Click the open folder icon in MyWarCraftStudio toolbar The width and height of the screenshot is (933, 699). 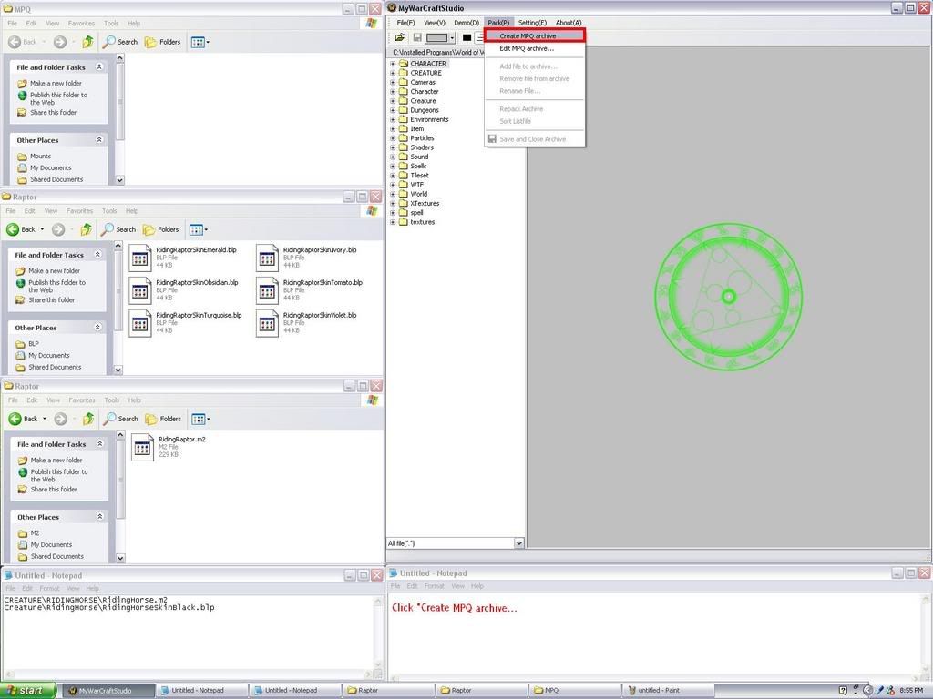tap(400, 37)
